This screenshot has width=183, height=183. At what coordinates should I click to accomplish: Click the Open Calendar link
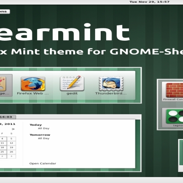coord(43,163)
